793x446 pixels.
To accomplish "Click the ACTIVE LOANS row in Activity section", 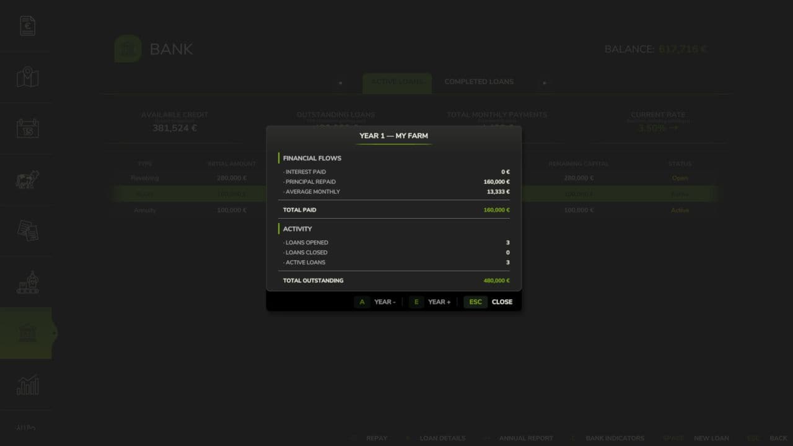I will pyautogui.click(x=396, y=263).
